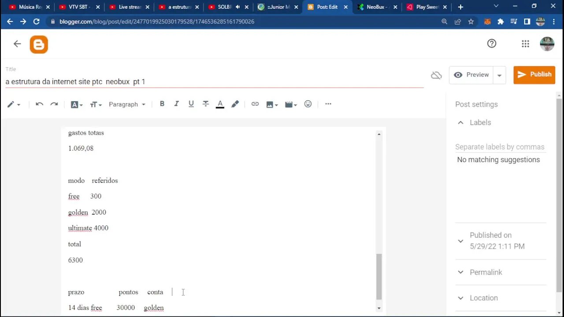Screen dimensions: 564x317
Task: Open a new browser tab
Action: tap(460, 7)
